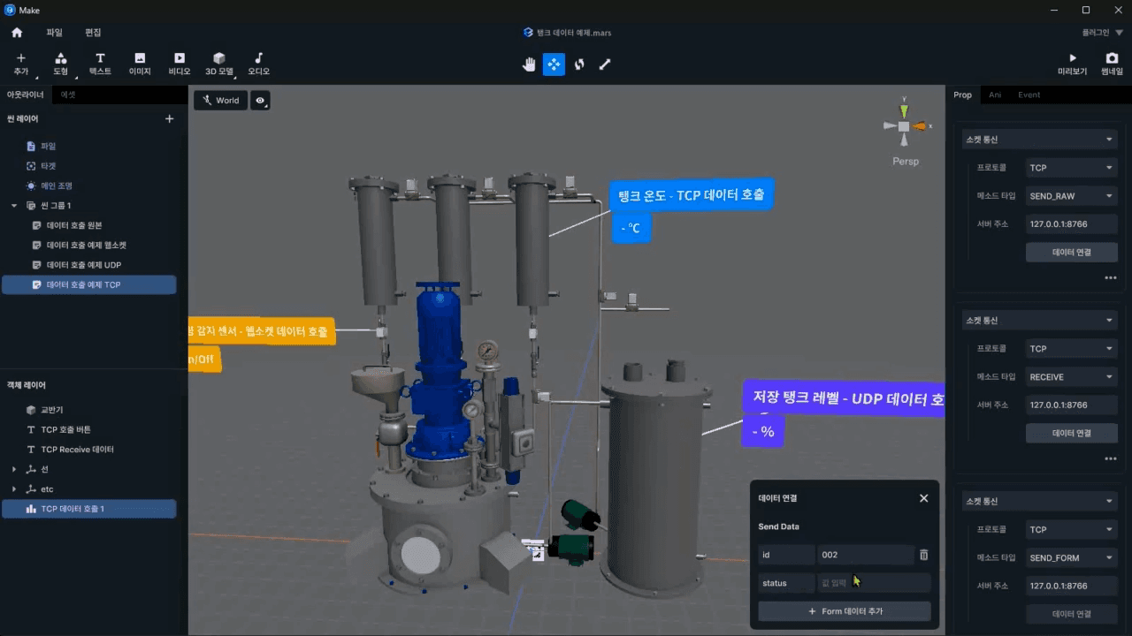Toggle viewport visibility eye icon
Image resolution: width=1132 pixels, height=636 pixels.
click(260, 101)
